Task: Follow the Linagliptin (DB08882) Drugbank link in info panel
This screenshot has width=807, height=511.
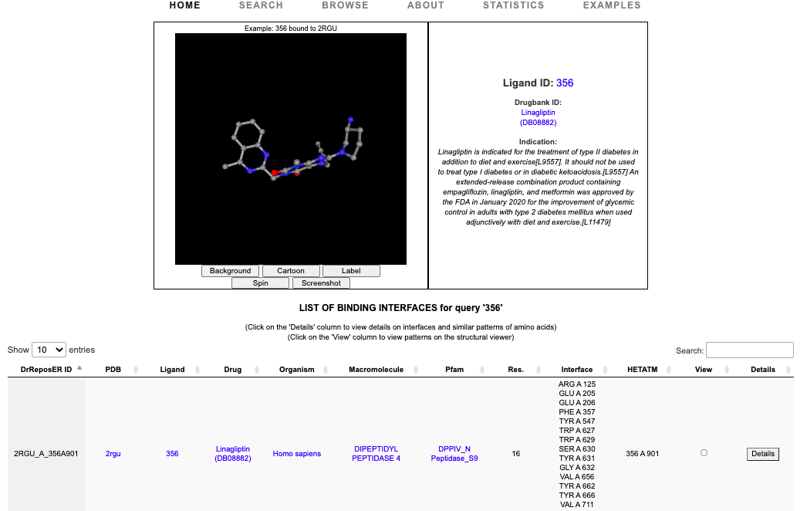Action: tap(538, 117)
